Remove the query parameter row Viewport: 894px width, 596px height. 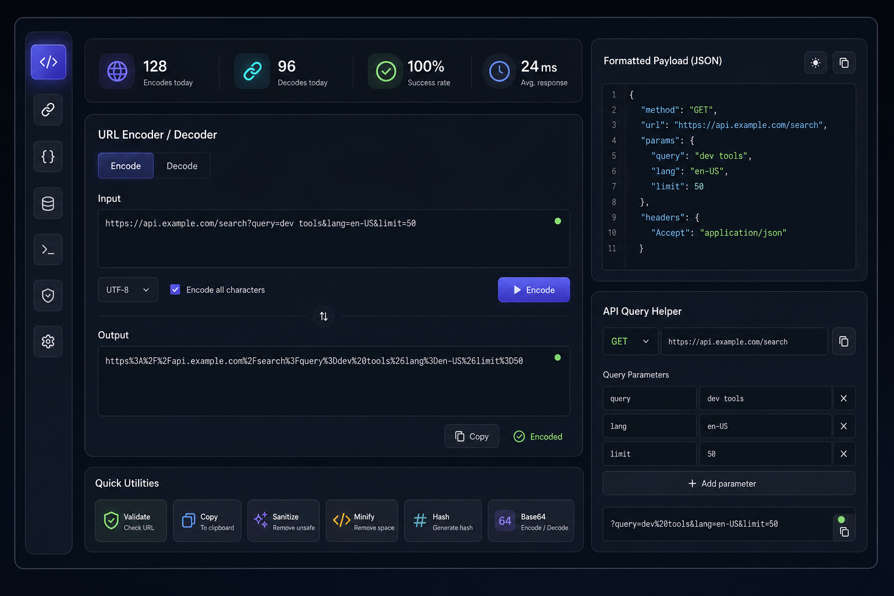coord(844,399)
